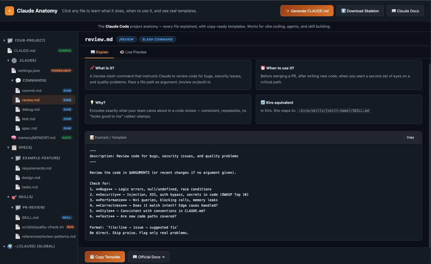Screen dimensions: 431x264
Task: Expand the ~/.CLAUDE/ (GLOBAL) folder arrow
Action: [x=4, y=246]
